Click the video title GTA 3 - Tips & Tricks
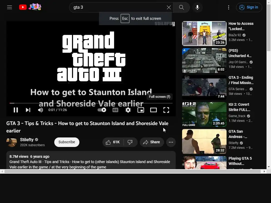Viewport: 271px width, 203px height. 87,127
